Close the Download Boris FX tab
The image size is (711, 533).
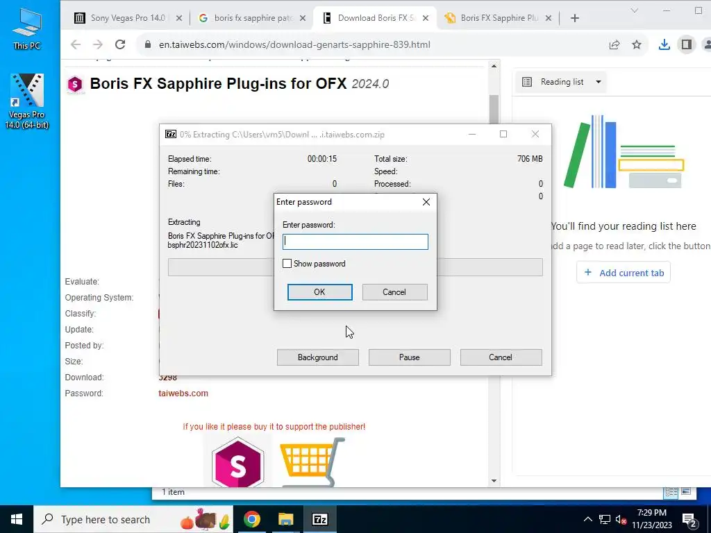(x=426, y=18)
